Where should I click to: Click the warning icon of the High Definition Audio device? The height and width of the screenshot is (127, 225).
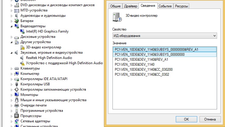[x=22, y=63]
